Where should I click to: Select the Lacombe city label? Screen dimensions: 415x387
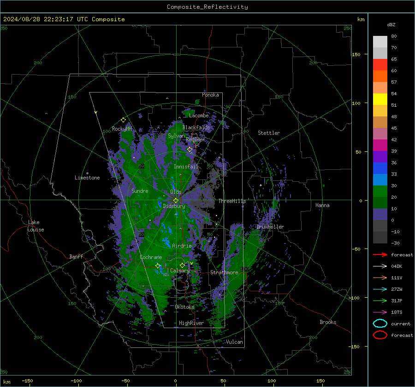pos(199,116)
